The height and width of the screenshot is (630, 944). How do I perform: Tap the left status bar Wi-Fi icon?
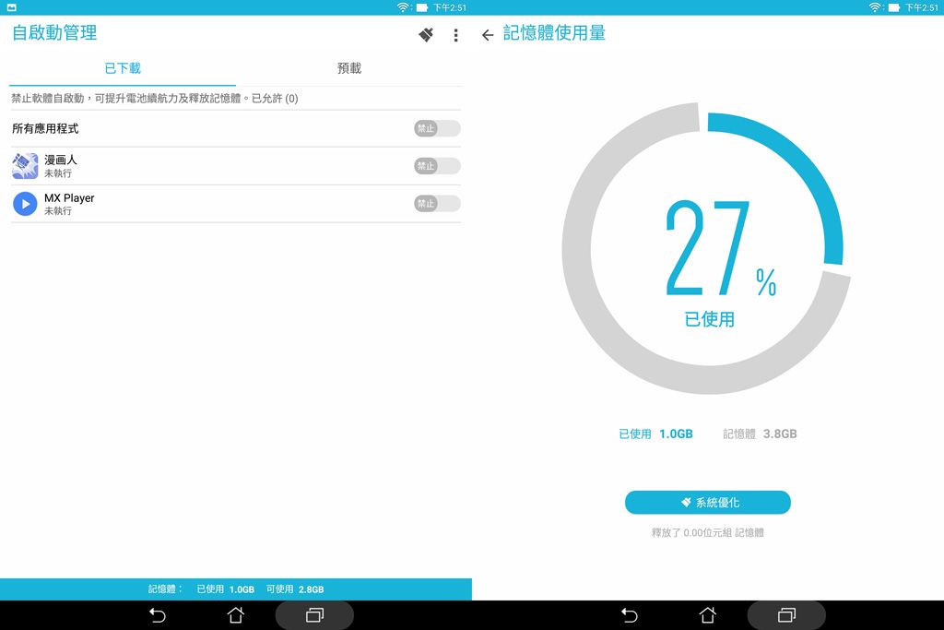[403, 7]
